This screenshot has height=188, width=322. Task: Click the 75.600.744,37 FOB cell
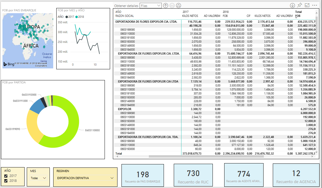[x=235, y=54]
